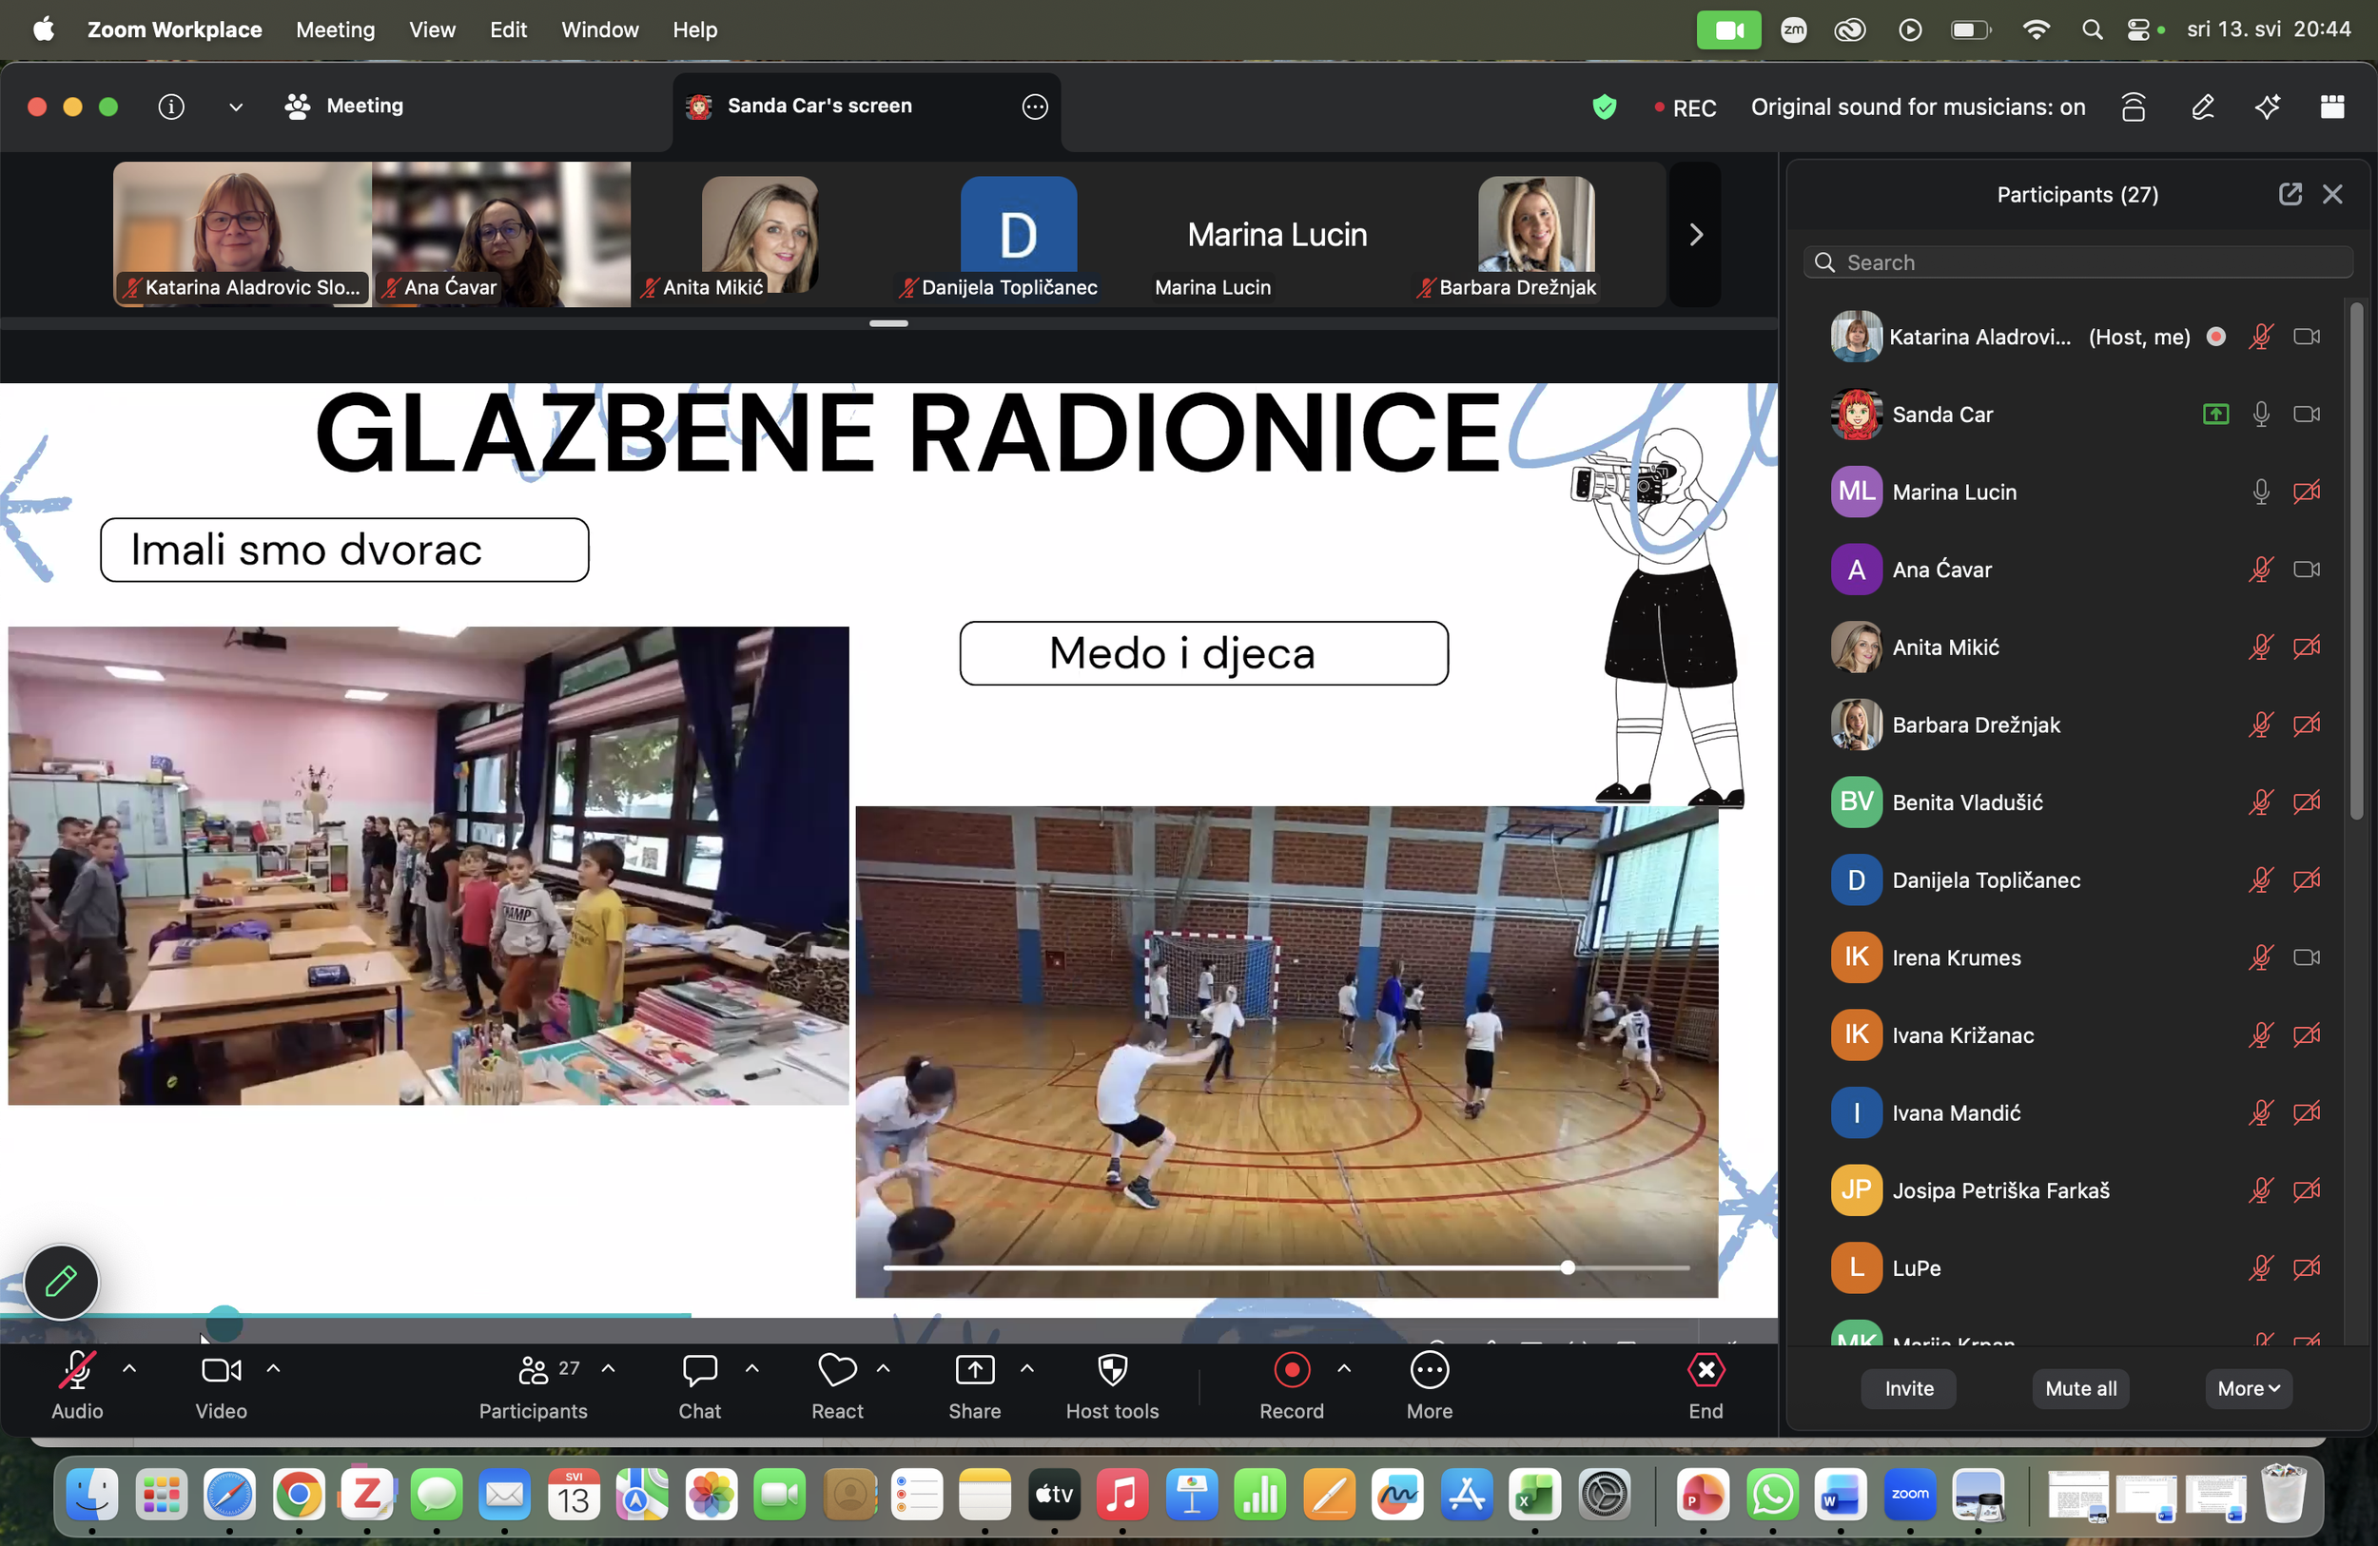Click the Mute all button
Screen dimensions: 2378x1546
[2080, 1389]
